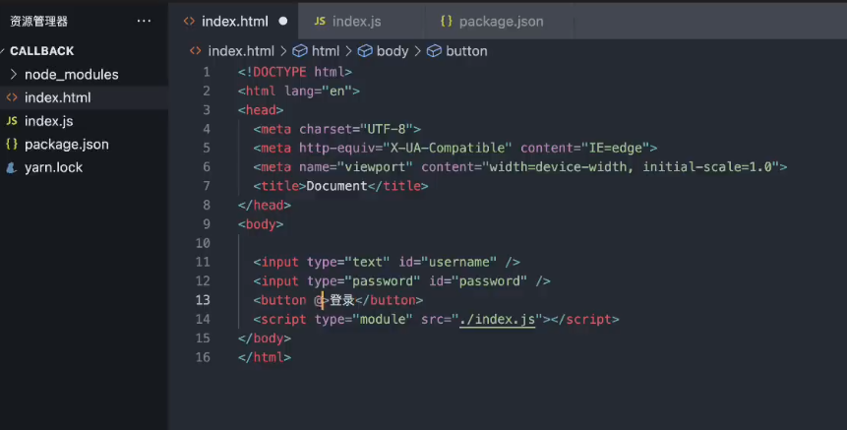
Task: Click the braces icon beside package.json in explorer
Action: click(12, 145)
